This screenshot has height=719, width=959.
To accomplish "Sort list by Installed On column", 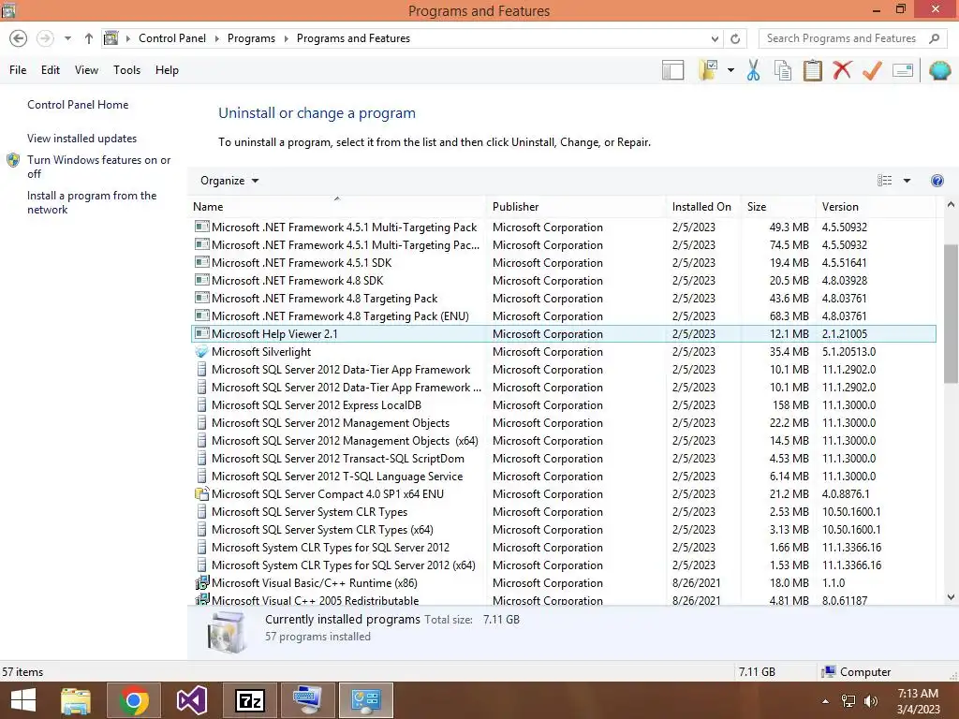I will [703, 207].
